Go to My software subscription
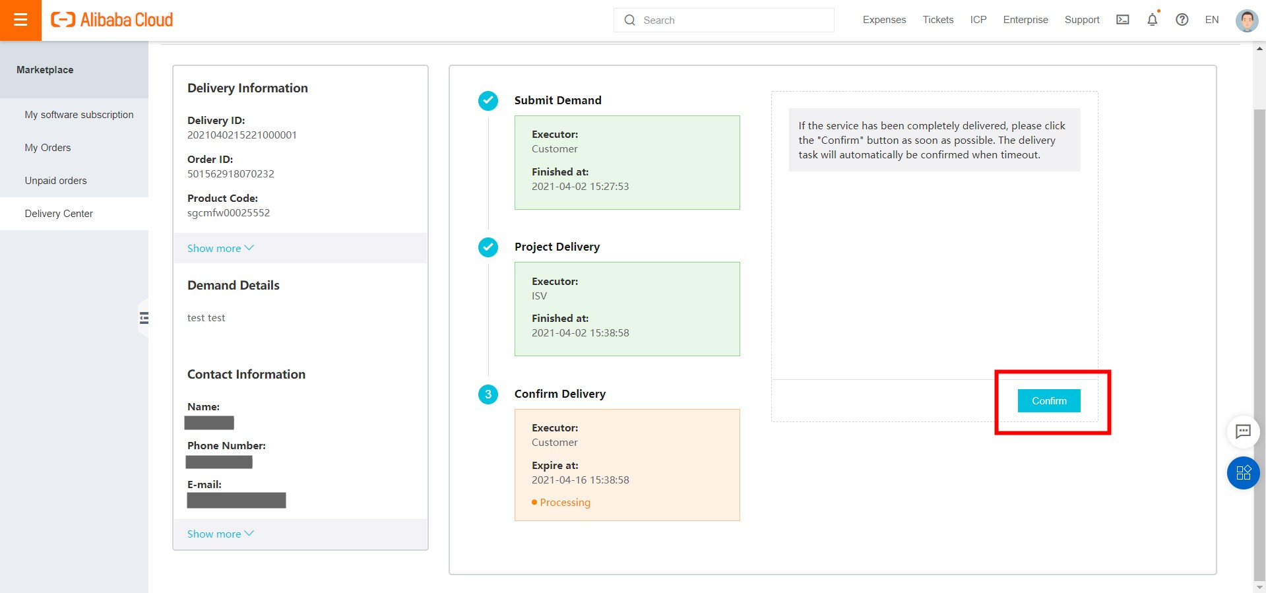 (x=79, y=115)
